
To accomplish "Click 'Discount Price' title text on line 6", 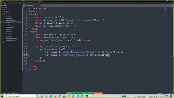I will pos(53,23).
